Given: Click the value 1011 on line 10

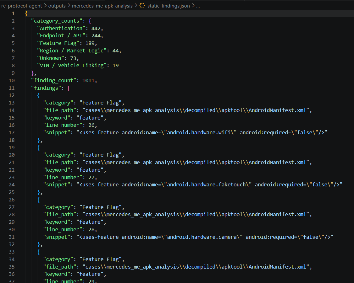Looking at the screenshot, I should (x=88, y=80).
